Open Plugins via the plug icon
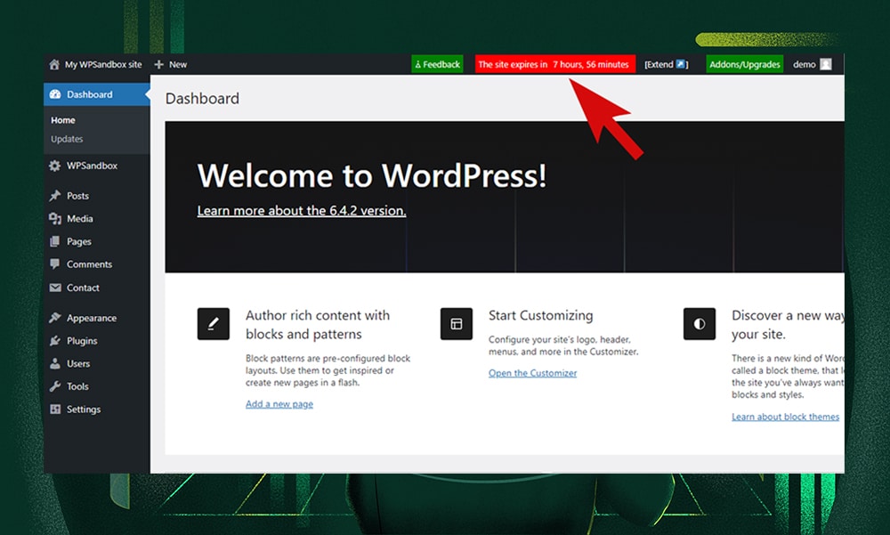 56,340
